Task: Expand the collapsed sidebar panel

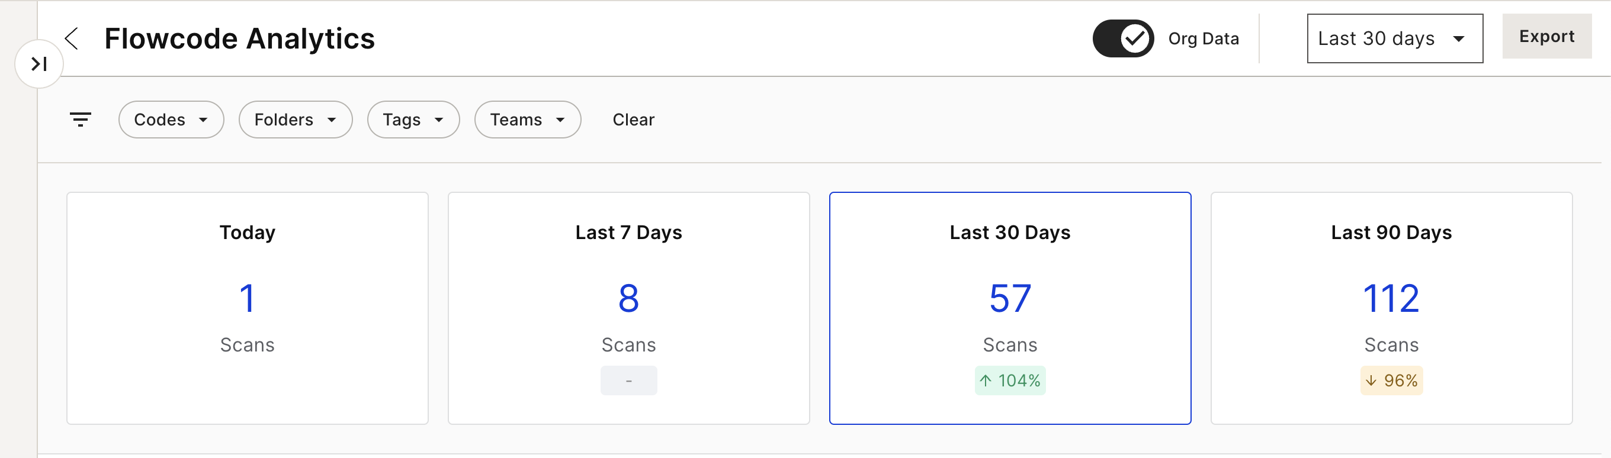Action: point(38,64)
